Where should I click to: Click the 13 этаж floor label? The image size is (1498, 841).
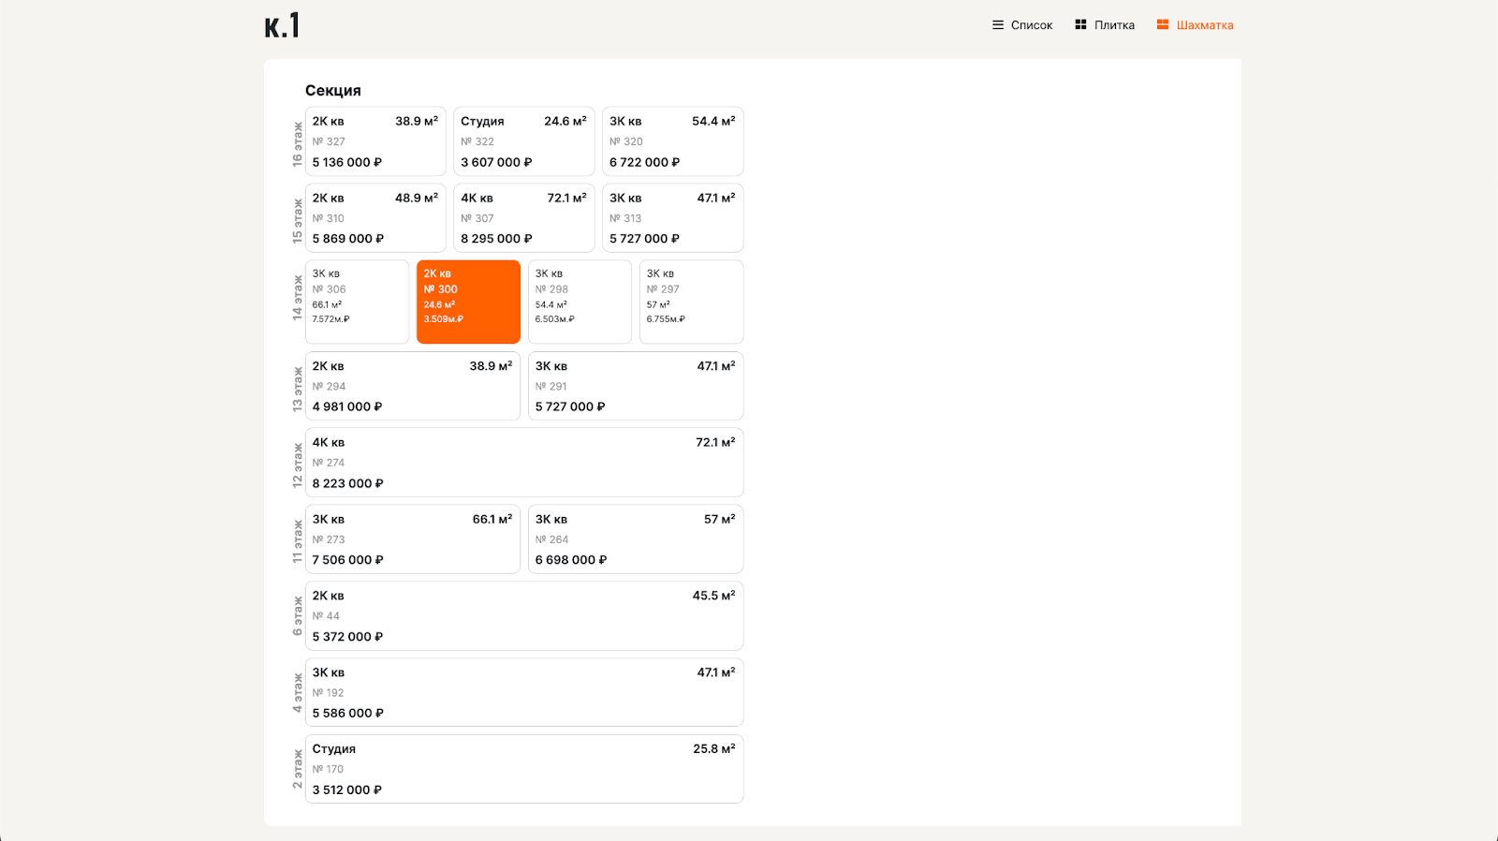point(297,389)
